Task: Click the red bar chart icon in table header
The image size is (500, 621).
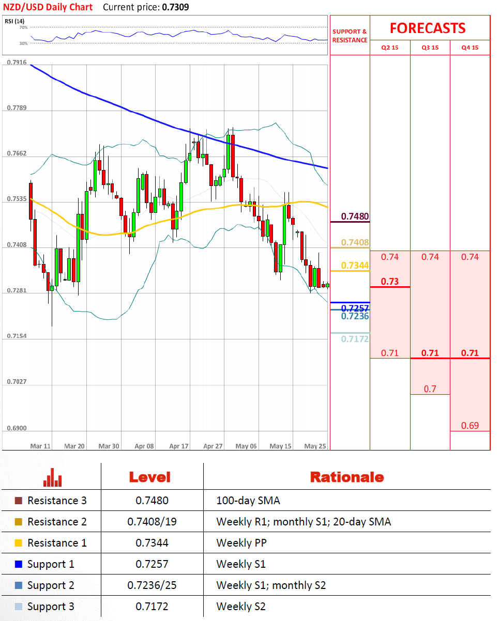Action: tap(53, 477)
